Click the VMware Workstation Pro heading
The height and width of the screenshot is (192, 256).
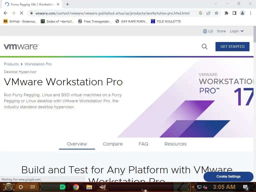[63, 82]
